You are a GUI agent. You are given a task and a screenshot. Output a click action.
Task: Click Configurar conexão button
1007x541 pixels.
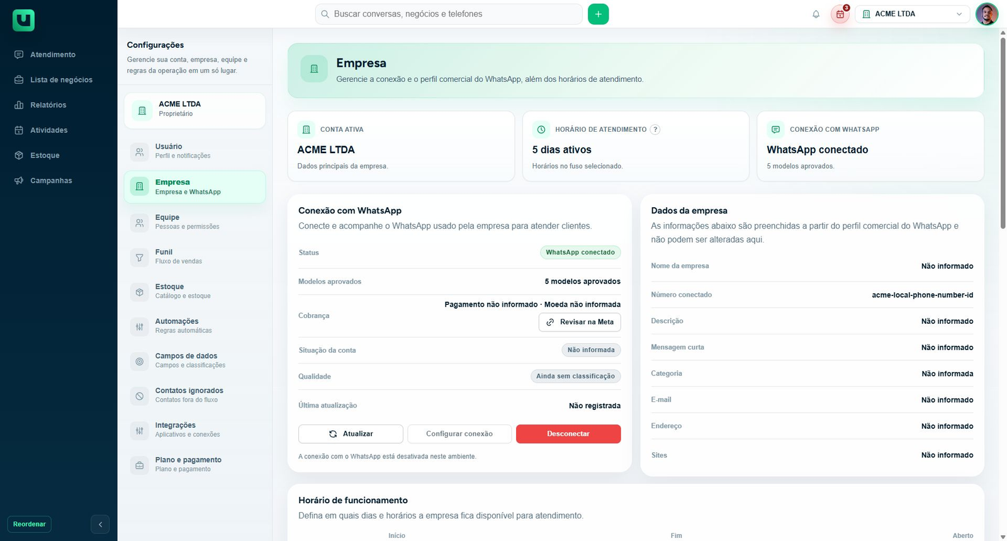[459, 434]
